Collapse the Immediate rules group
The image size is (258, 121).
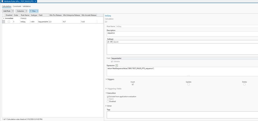(x=4, y=18)
